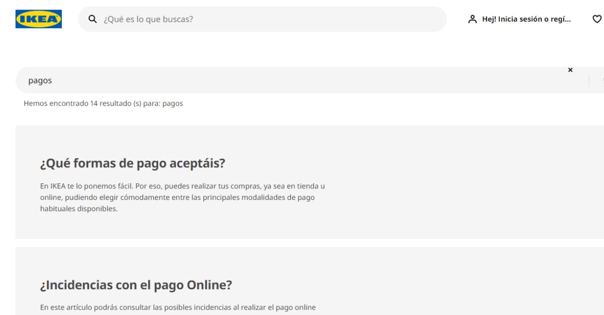Screen dimensions: 604x315
Task: Click description starting 'En este artículo podrás consultar'
Action: 178,307
